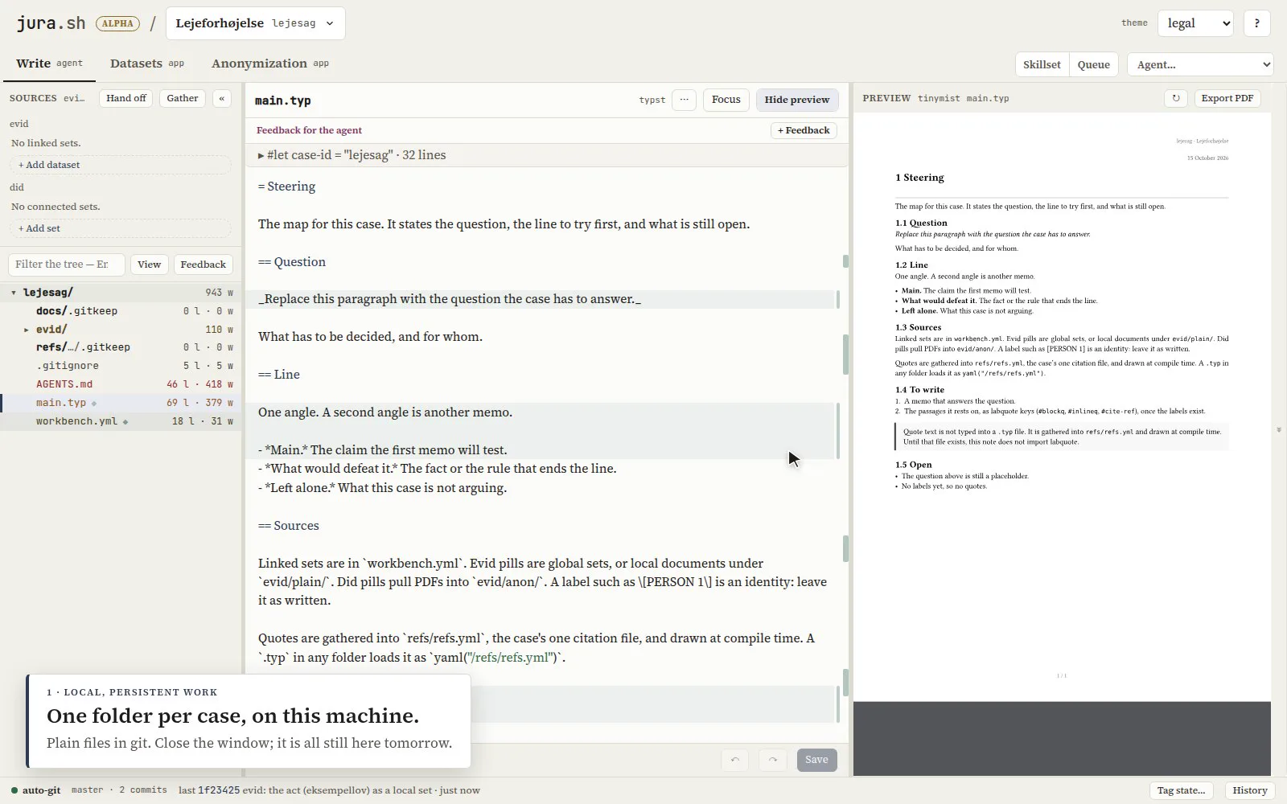Click the Feedback button beside View
The height and width of the screenshot is (804, 1287).
pyautogui.click(x=204, y=265)
